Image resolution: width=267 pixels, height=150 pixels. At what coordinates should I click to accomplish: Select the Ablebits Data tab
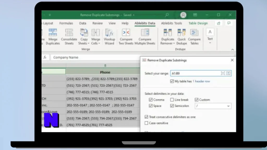tap(145, 23)
